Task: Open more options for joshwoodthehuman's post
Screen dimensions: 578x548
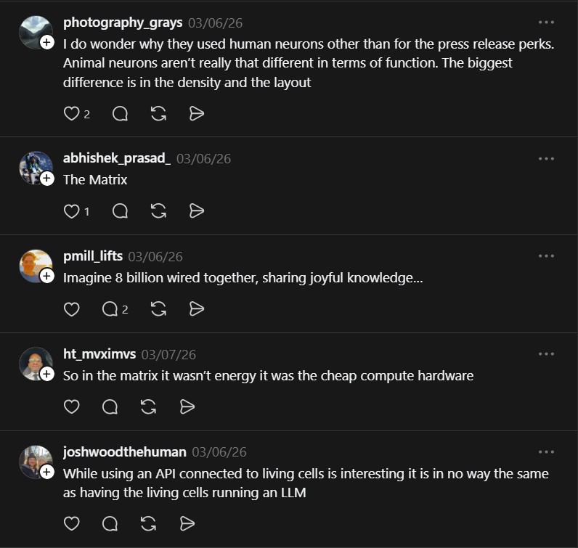Action: (546, 451)
